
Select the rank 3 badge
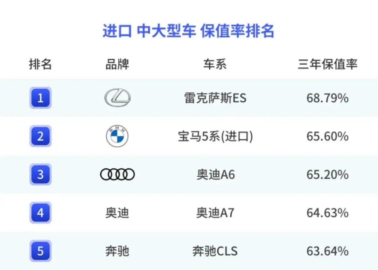41,174
